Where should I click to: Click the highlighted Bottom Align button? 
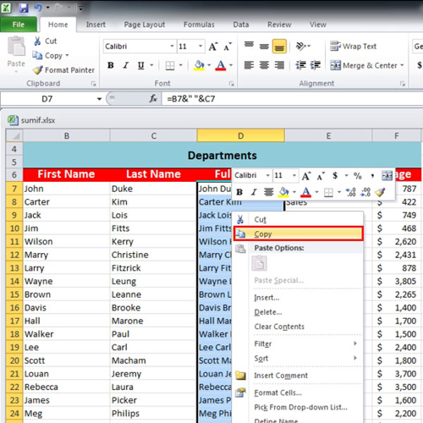tap(279, 47)
